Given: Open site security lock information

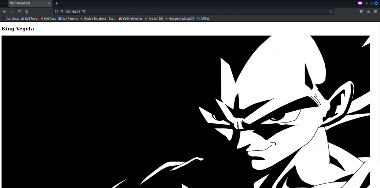Looking at the screenshot, I should coord(62,11).
